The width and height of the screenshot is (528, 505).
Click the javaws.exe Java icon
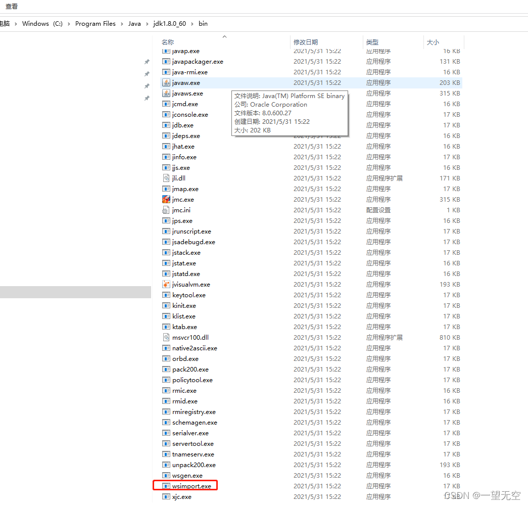tap(166, 94)
